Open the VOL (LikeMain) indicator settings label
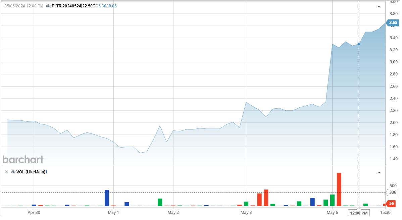The width and height of the screenshot is (402, 220). (x=31, y=172)
